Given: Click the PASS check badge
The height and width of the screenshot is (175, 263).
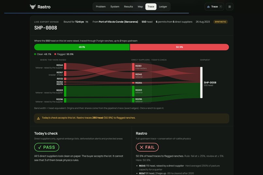Looking at the screenshot, I should coord(47,147).
